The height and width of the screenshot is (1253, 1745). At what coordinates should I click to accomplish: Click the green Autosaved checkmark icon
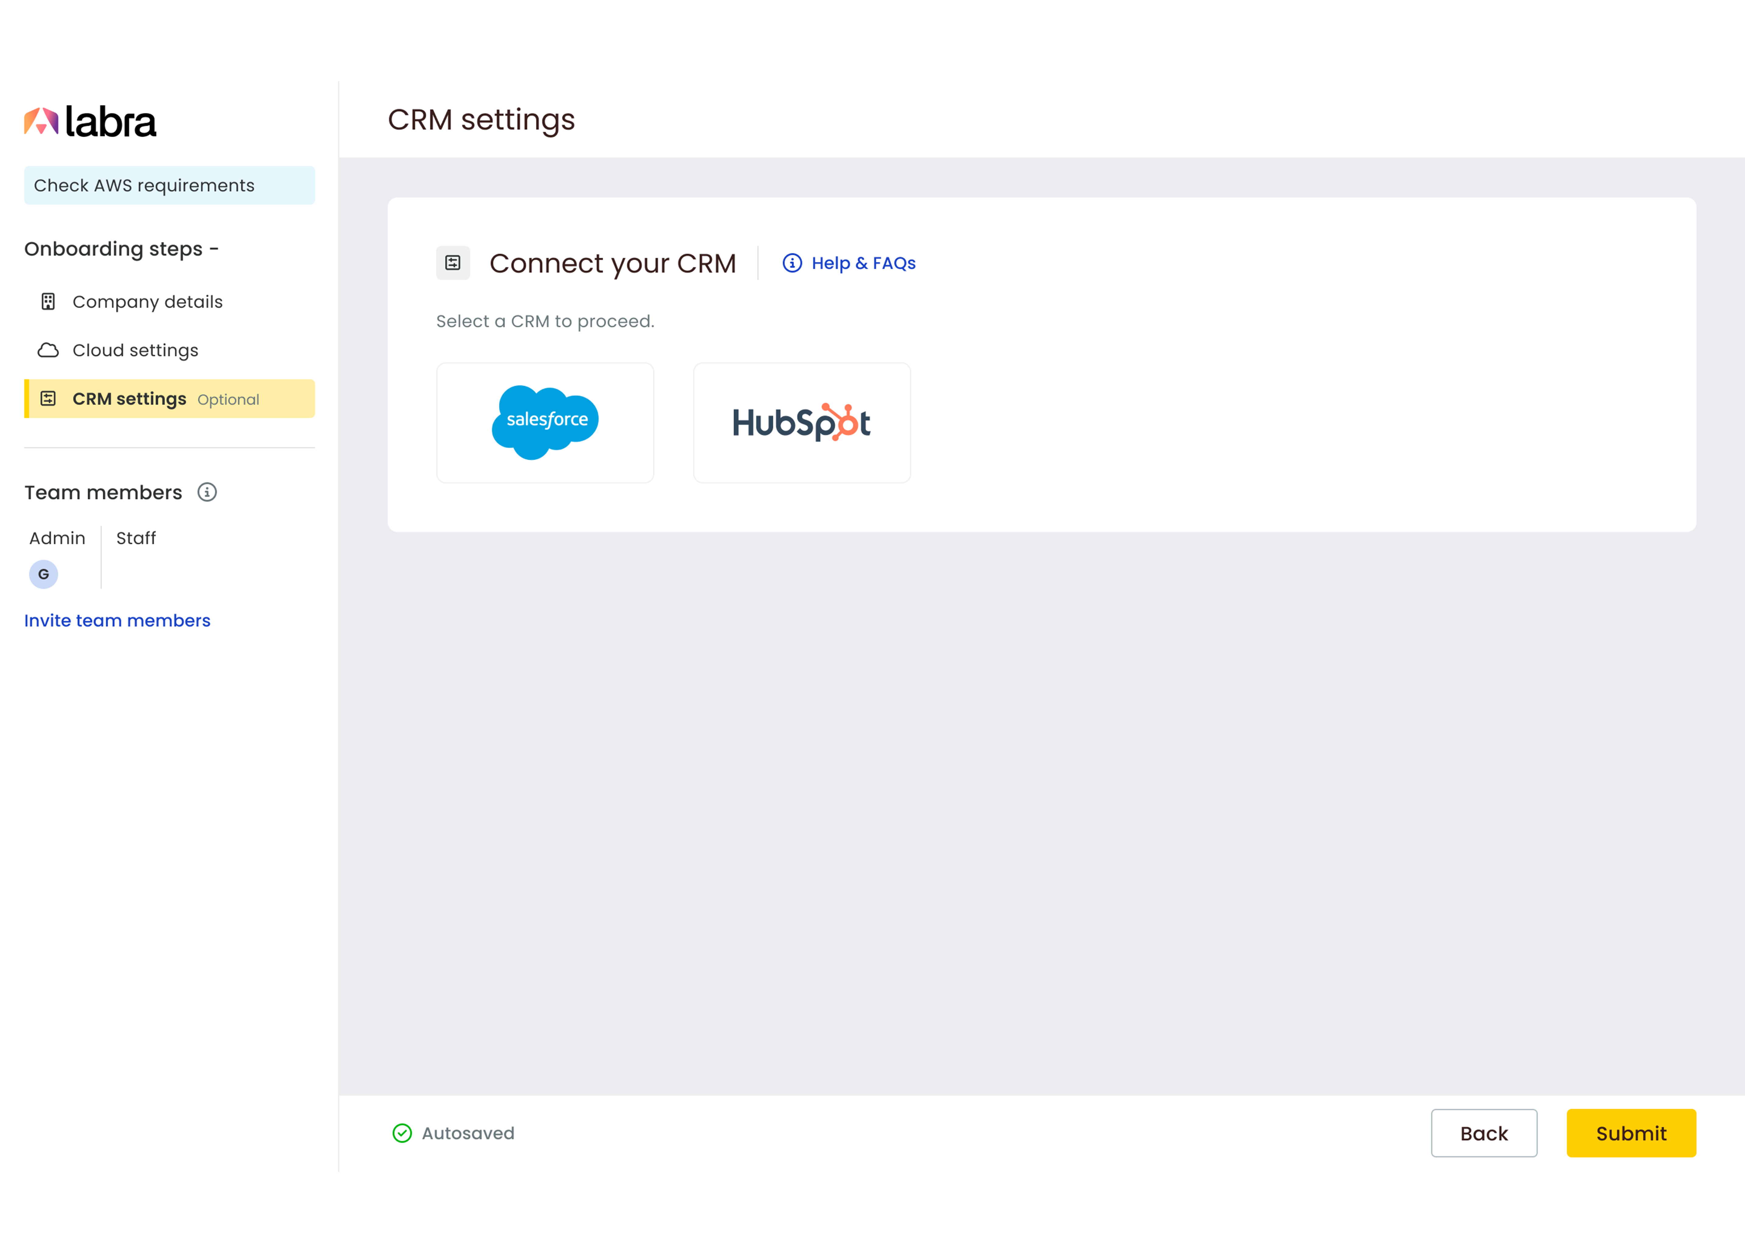(402, 1133)
